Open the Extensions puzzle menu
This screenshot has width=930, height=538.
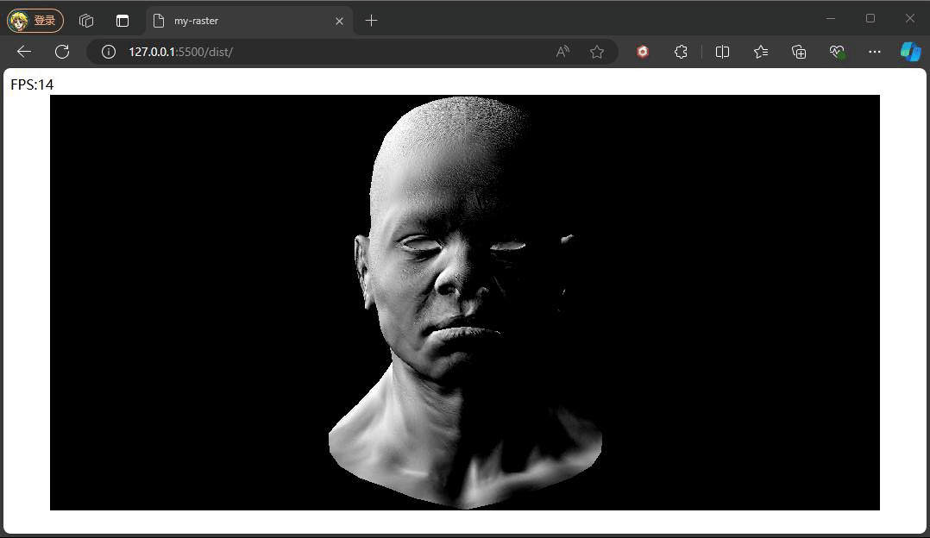click(x=681, y=52)
